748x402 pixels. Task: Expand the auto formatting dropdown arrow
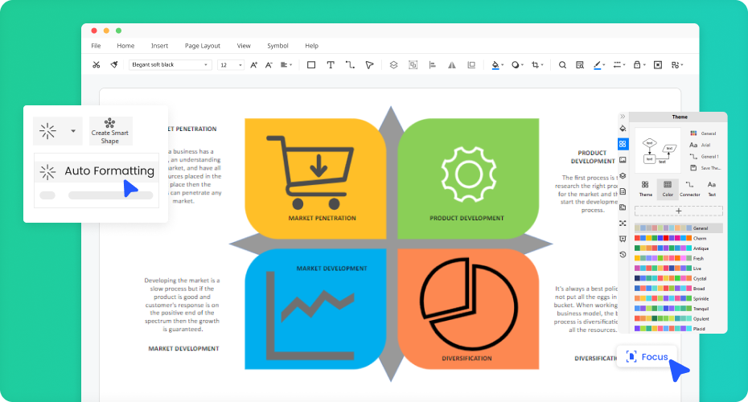point(73,130)
